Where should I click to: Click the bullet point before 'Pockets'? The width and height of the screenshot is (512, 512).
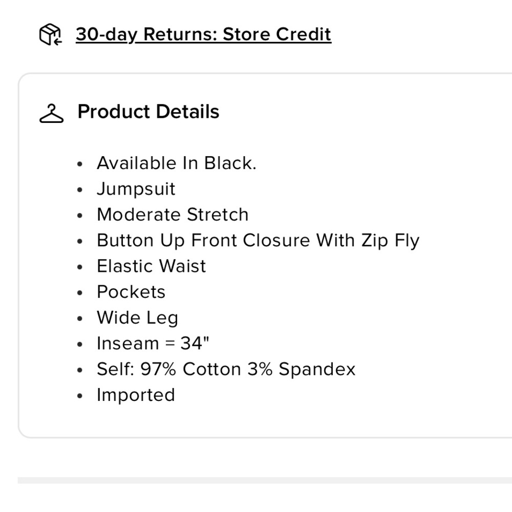pyautogui.click(x=80, y=293)
